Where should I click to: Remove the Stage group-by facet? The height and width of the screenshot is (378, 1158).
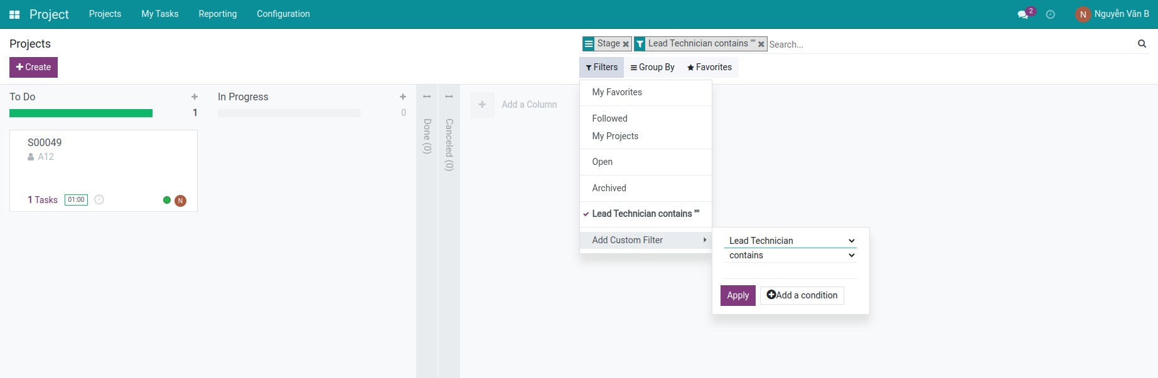[x=626, y=44]
